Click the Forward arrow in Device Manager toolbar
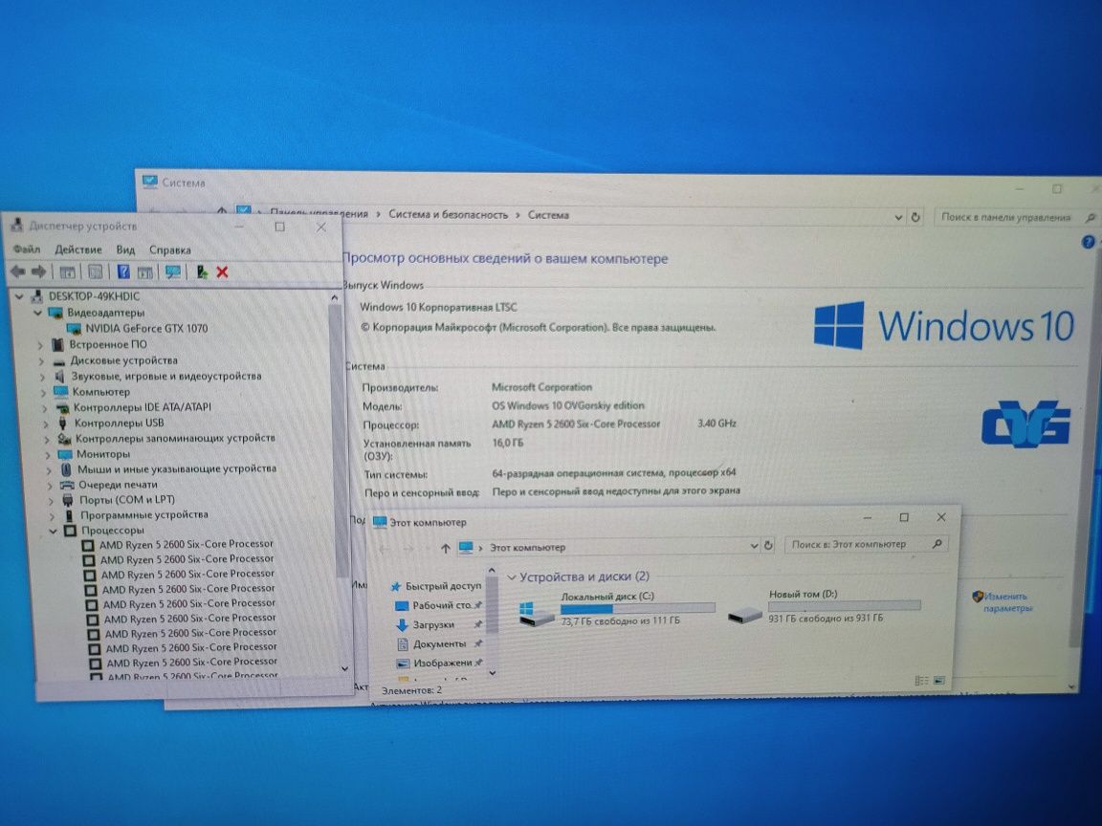 (38, 272)
